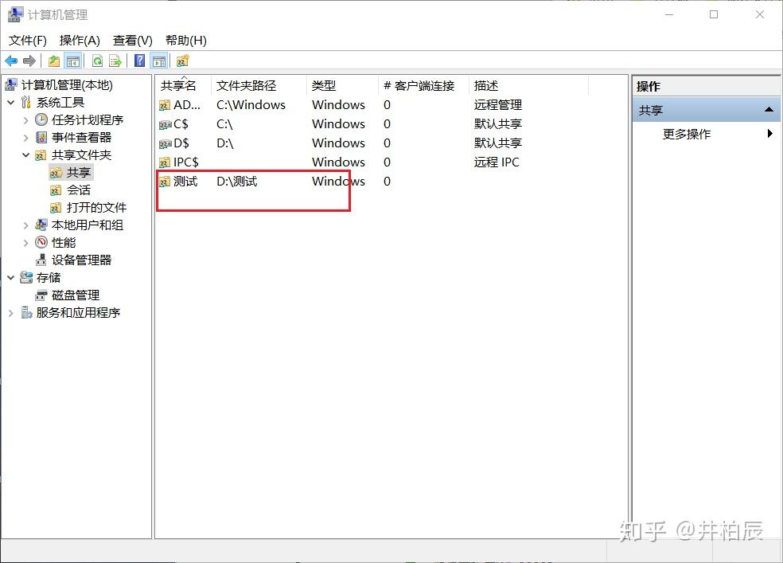Click 更多操作 in the Actions pane
Viewport: 783px width, 563px height.
tap(686, 134)
